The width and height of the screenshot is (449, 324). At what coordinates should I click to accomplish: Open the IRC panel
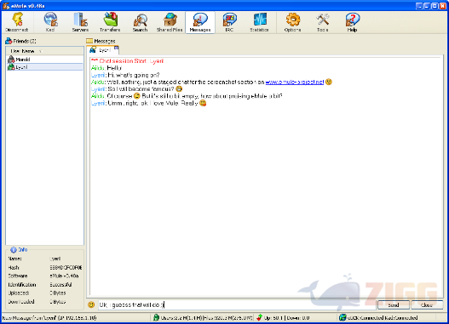click(229, 22)
